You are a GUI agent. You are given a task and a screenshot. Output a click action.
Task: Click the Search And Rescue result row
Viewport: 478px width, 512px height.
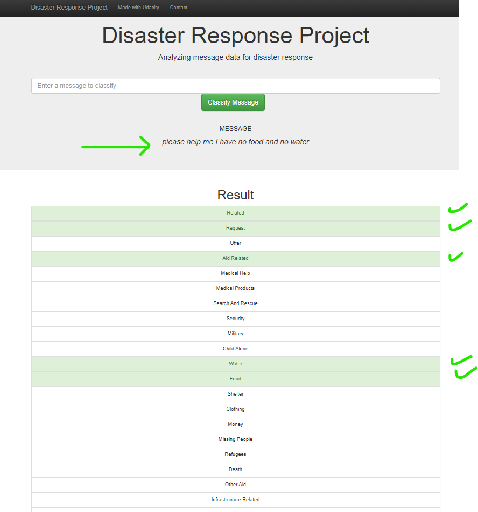tap(235, 303)
